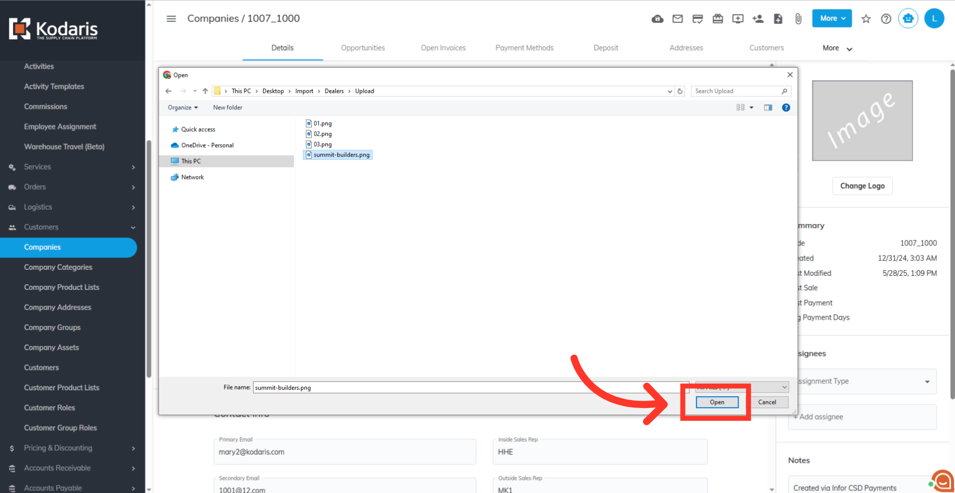This screenshot has width=955, height=493.
Task: Click the paperclip attachment icon
Action: coord(798,19)
